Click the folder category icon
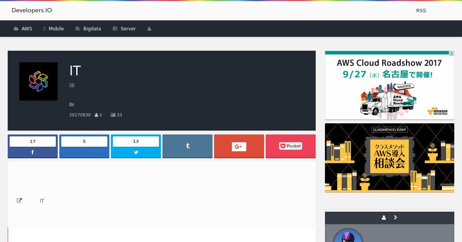 (x=72, y=104)
